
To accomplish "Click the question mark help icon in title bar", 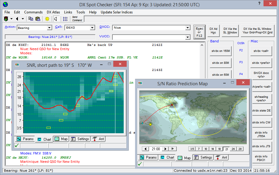I will [259, 3].
